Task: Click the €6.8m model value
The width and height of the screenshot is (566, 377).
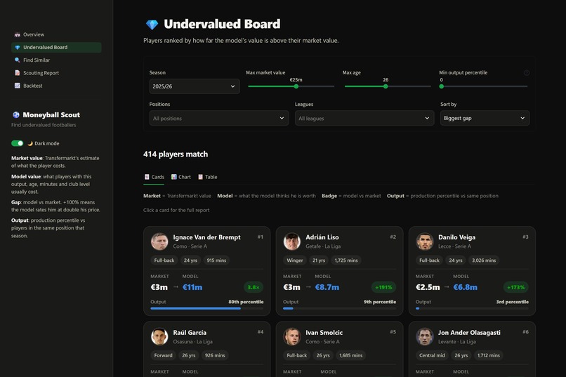Action: tap(466, 288)
